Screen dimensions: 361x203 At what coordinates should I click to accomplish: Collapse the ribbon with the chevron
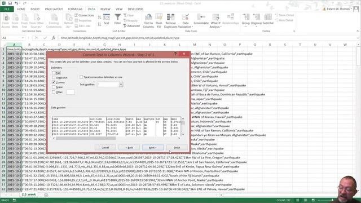[x=358, y=31]
